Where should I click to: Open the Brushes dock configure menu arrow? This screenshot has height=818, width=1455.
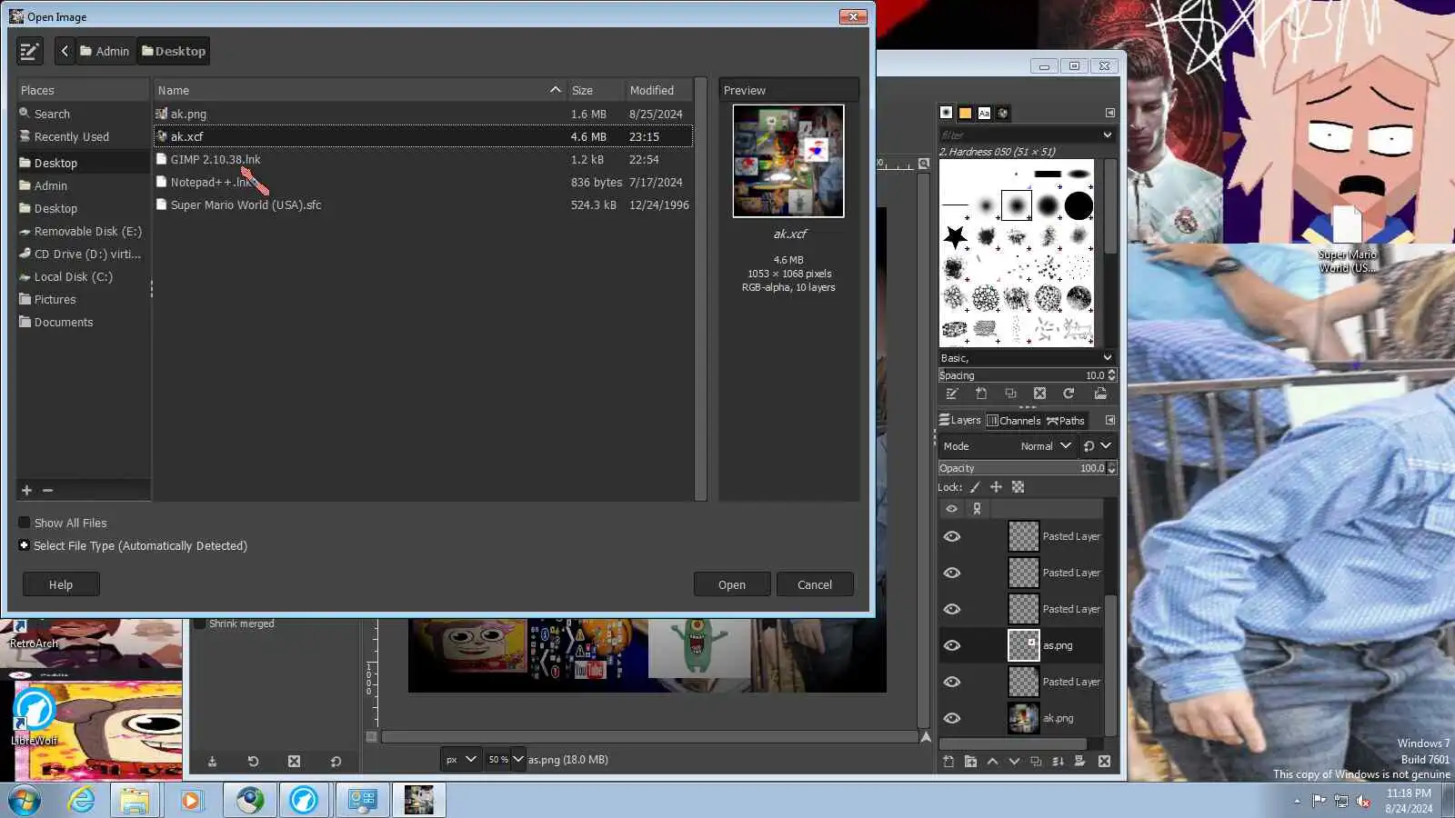coord(1110,113)
